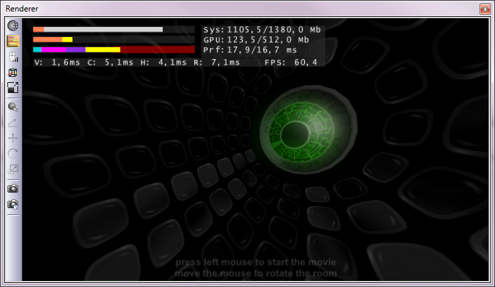Click the FPS counter readout
This screenshot has height=287, width=495.
click(291, 63)
